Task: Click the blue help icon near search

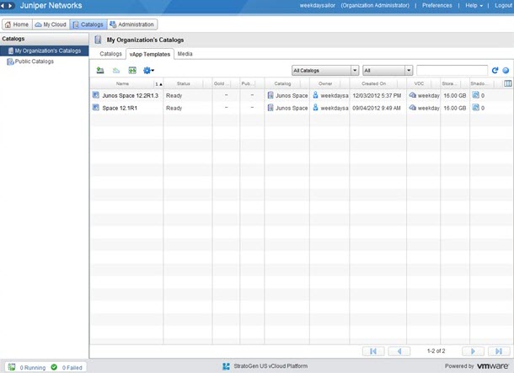Action: coord(506,70)
